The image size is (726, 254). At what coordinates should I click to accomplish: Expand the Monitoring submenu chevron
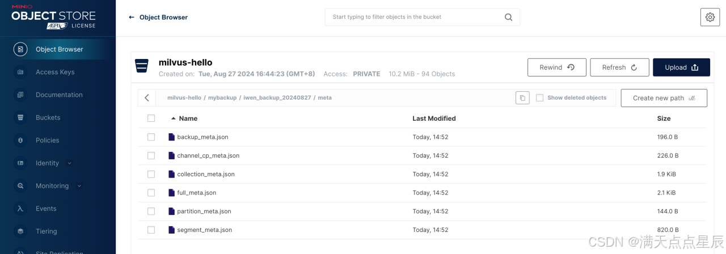[79, 186]
